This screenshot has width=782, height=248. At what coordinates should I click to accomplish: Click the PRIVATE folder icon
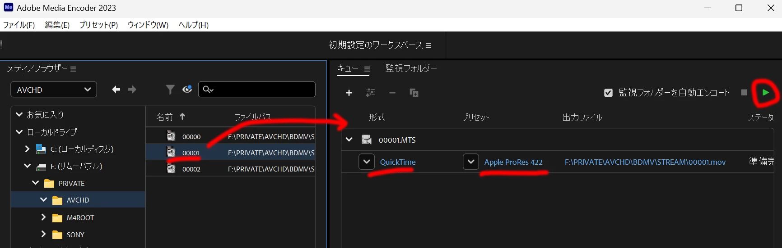point(49,184)
